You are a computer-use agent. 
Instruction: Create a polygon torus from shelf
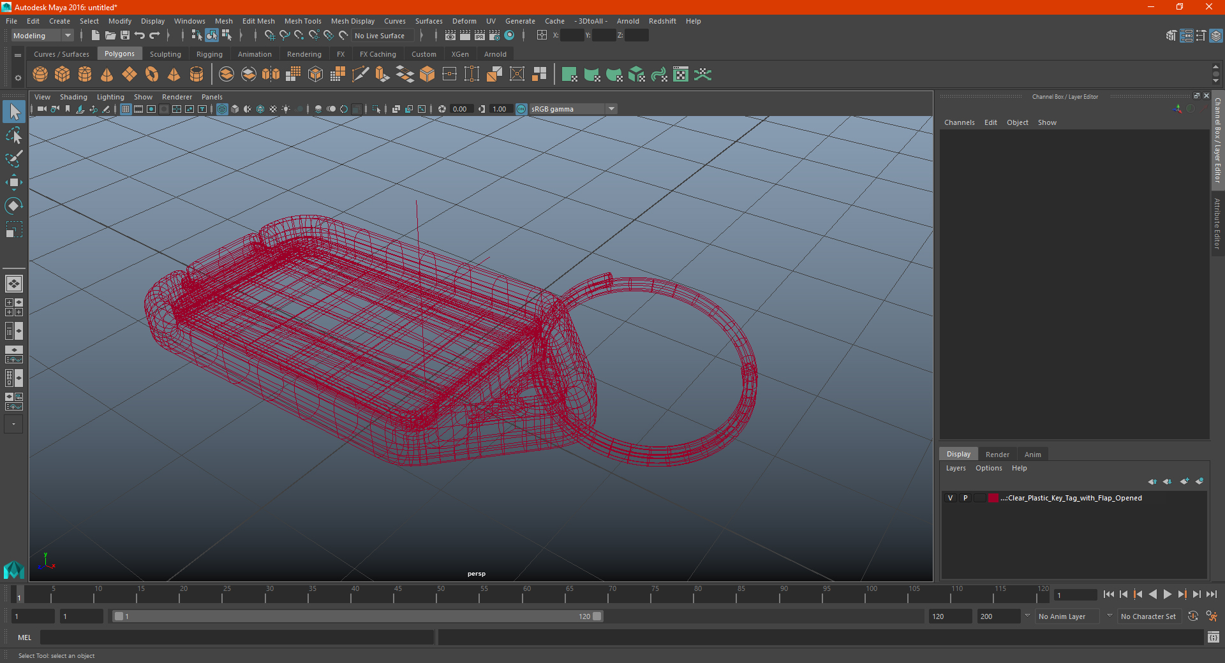point(152,75)
